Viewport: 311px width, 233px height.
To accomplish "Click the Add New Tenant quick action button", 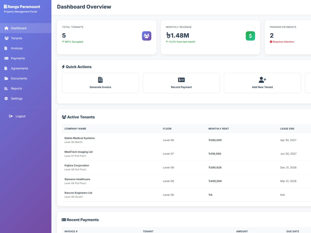I will (x=262, y=83).
